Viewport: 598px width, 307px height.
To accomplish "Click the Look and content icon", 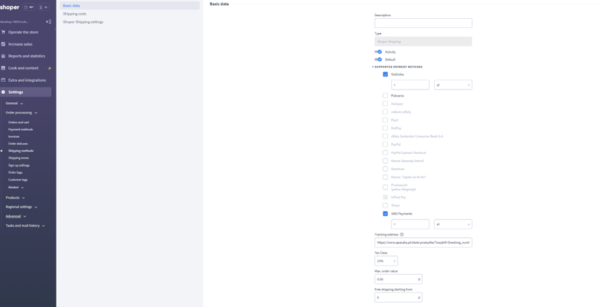I will [4, 68].
